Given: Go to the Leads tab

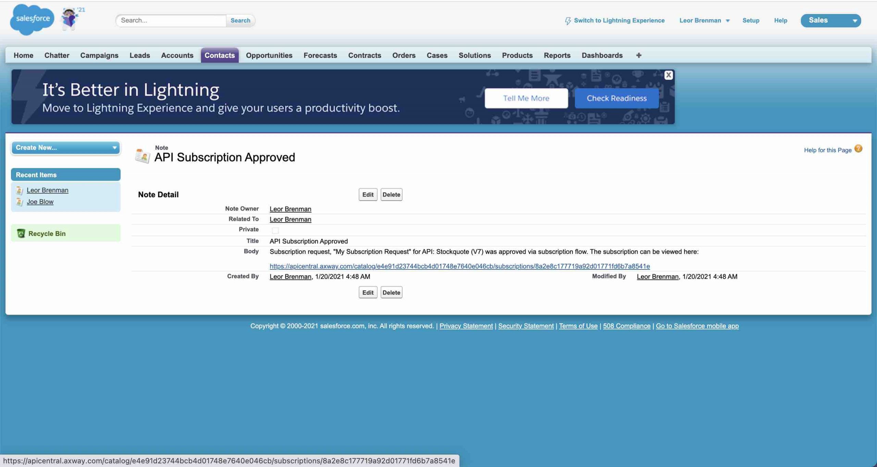Looking at the screenshot, I should [140, 55].
